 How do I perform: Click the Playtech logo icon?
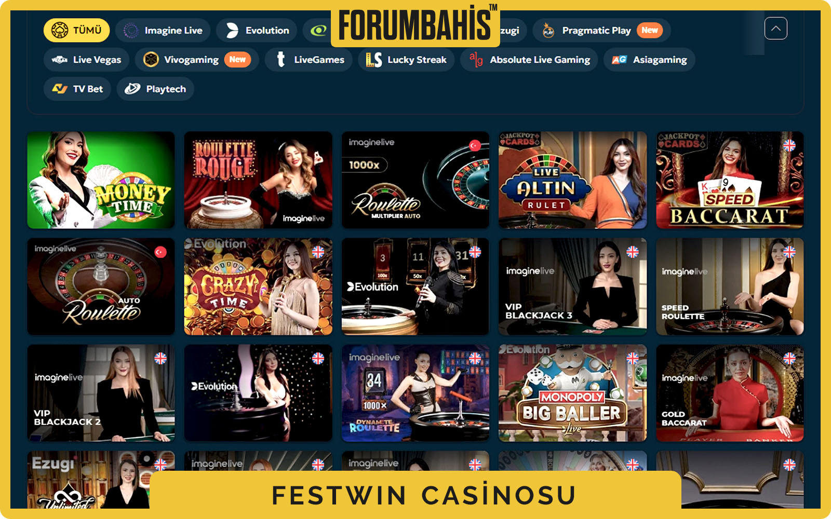pyautogui.click(x=132, y=89)
